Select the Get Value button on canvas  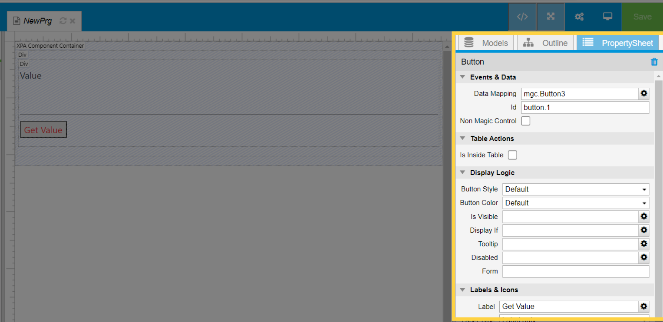(44, 130)
